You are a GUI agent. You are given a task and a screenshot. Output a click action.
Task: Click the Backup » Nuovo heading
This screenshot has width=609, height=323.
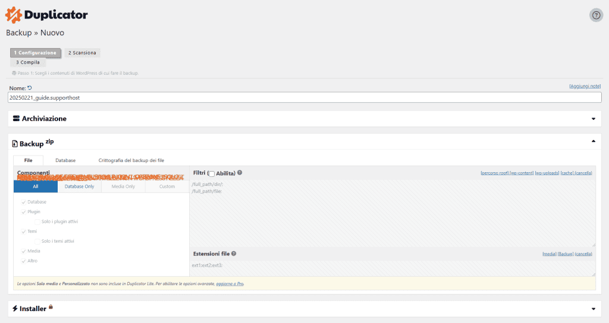click(x=35, y=33)
